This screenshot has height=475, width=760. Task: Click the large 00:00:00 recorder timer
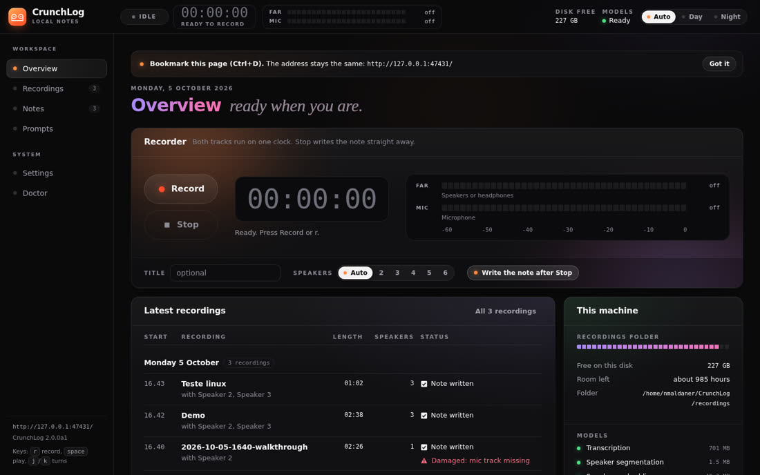(x=312, y=199)
